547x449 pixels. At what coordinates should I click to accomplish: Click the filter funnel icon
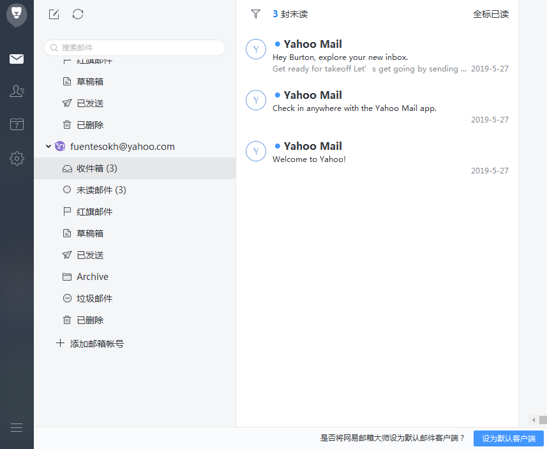(x=255, y=14)
